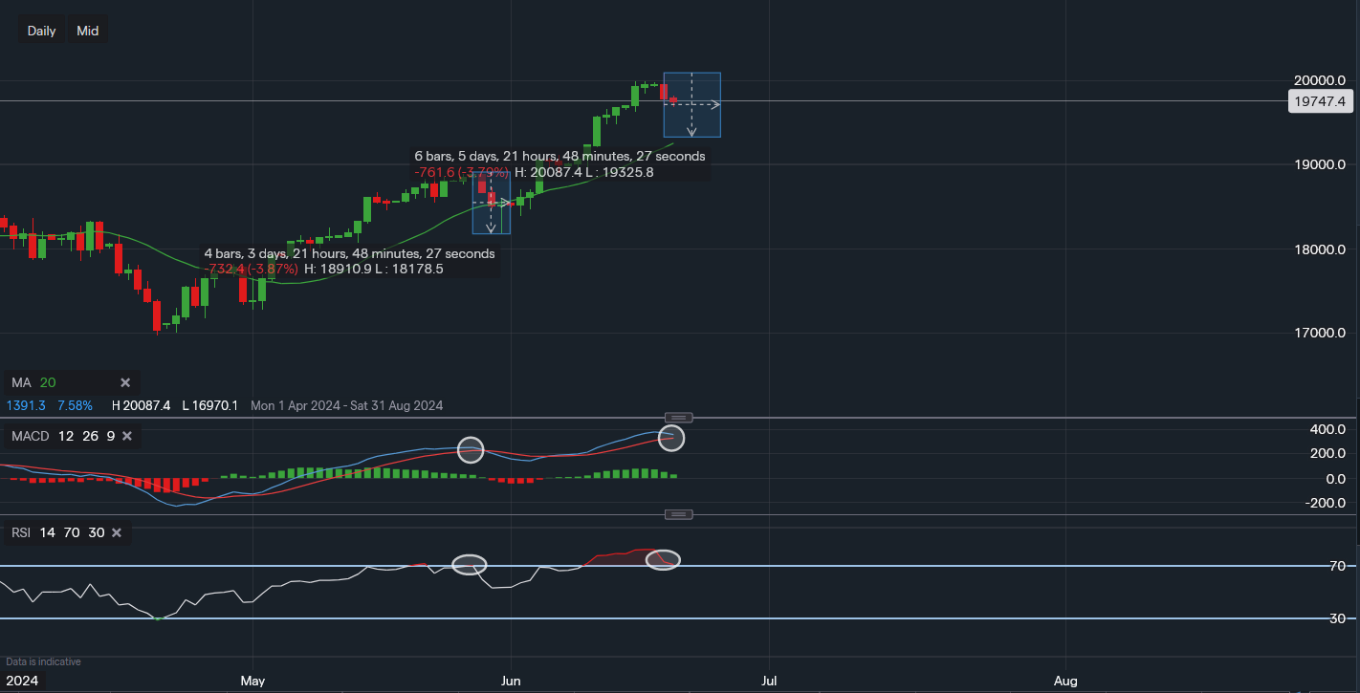This screenshot has width=1360, height=693.
Task: Click the RSI panel divider handle
Action: tap(678, 513)
